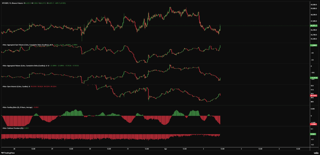Click the date 2 on time axis
The image size is (320, 155).
(x=203, y=149)
